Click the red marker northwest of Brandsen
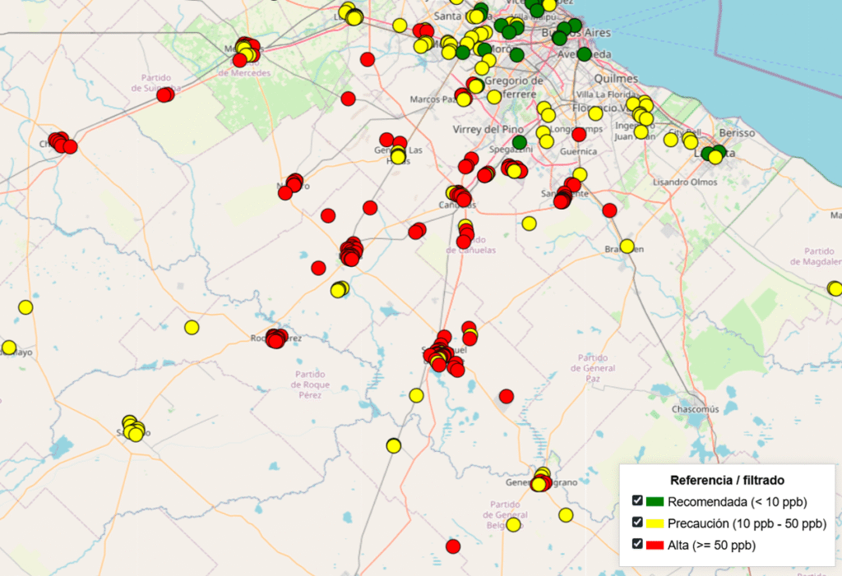The image size is (842, 576). [x=609, y=210]
